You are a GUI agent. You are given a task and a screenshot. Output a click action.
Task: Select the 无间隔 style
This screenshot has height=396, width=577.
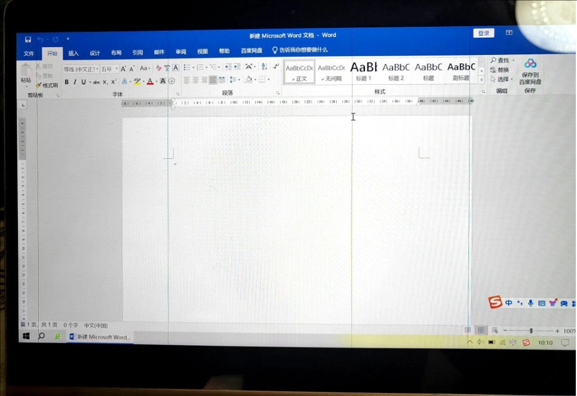coord(331,72)
